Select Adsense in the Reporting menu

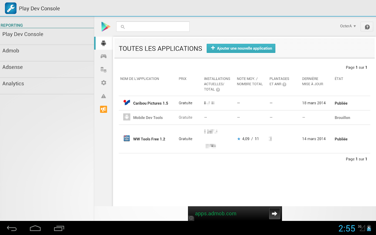[47, 67]
